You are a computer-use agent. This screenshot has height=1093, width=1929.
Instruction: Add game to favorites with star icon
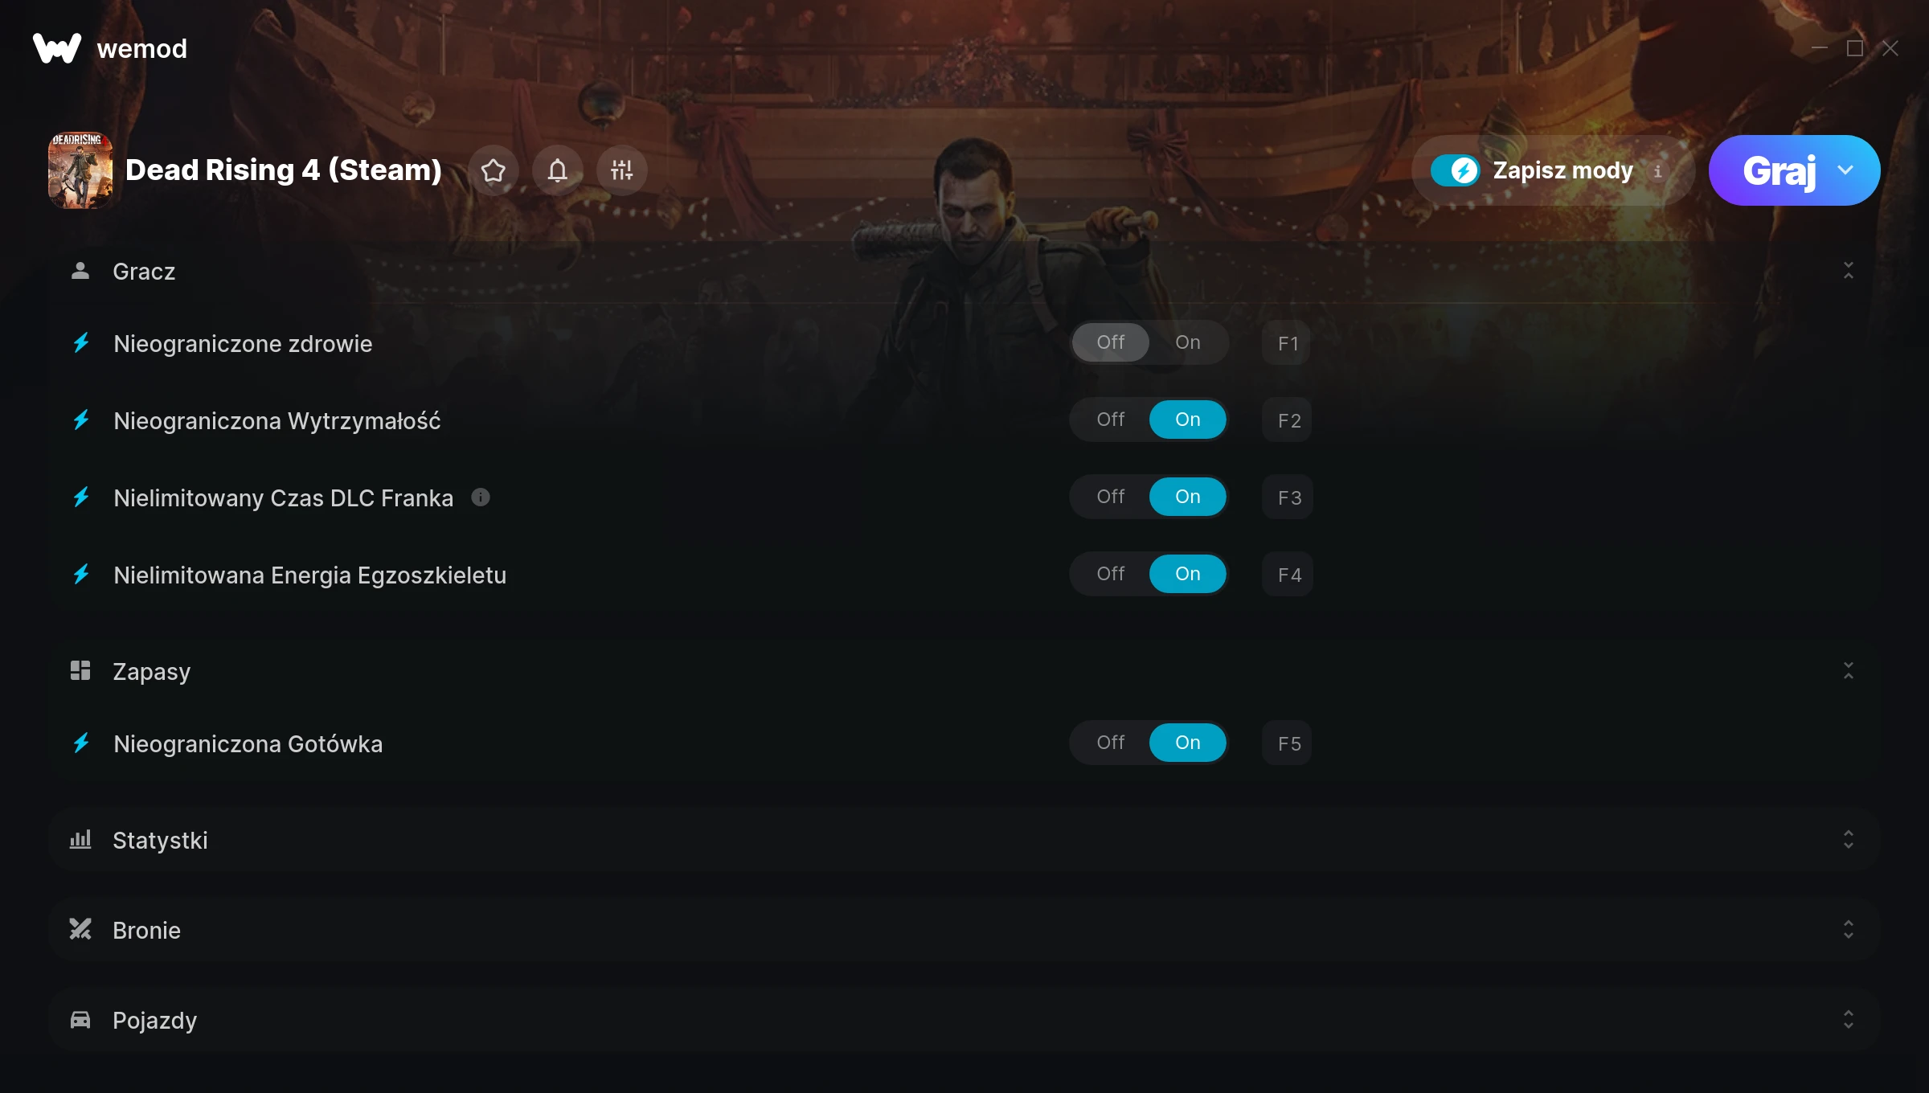494,170
